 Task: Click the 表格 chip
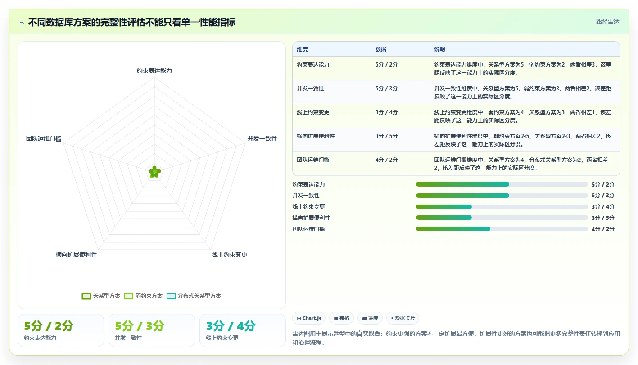coord(341,318)
